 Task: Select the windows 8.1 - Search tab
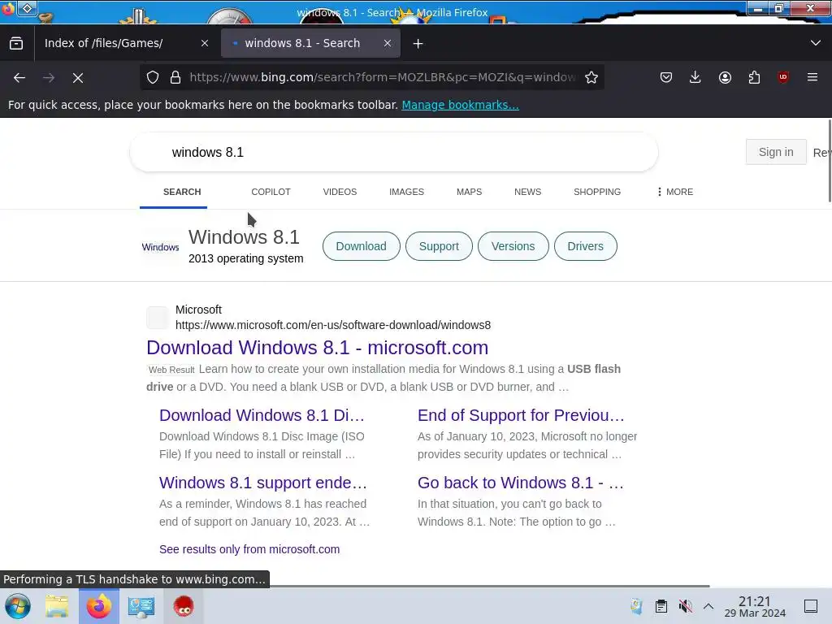310,43
